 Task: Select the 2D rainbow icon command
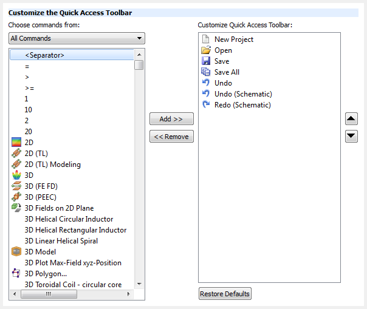16,143
